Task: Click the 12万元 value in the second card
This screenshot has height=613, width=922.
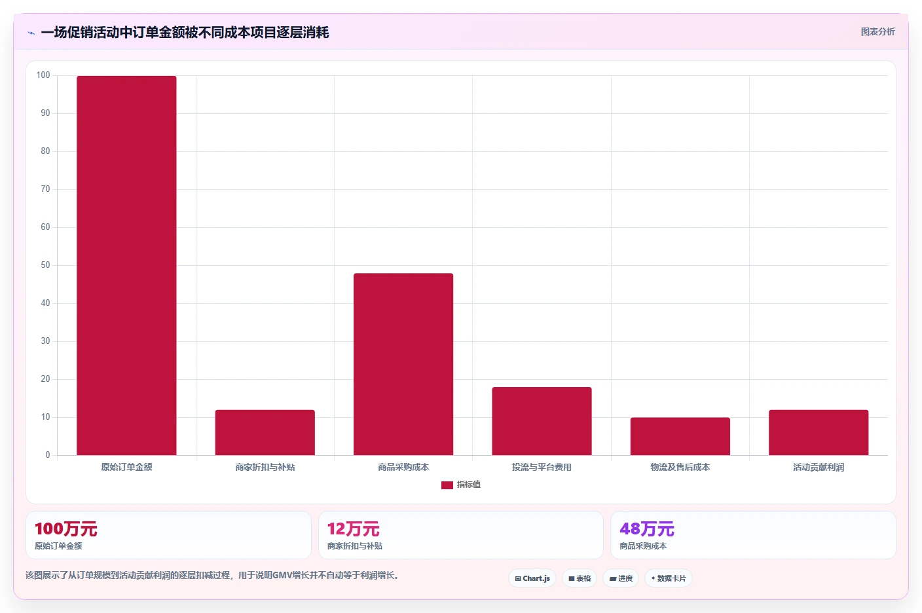Action: pyautogui.click(x=354, y=529)
